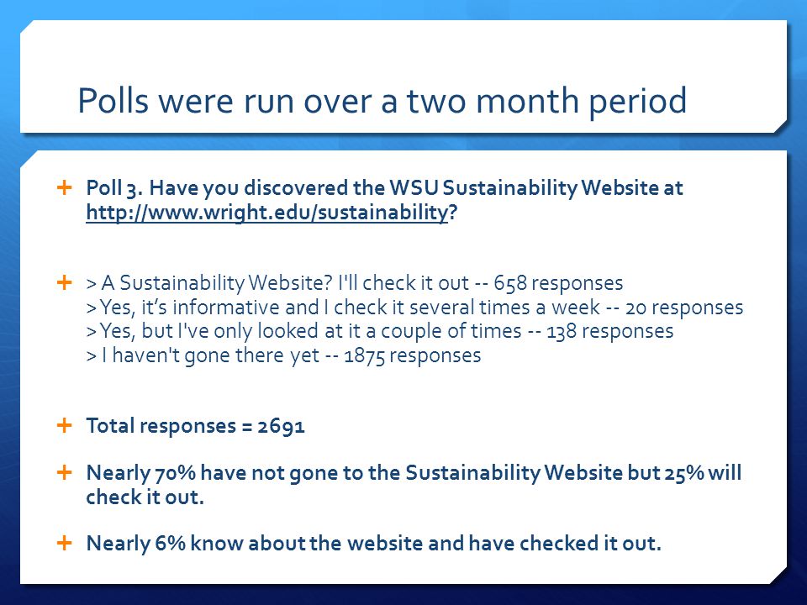The width and height of the screenshot is (807, 605).
Task: Click the '658 responses' answer line
Action: point(355,283)
